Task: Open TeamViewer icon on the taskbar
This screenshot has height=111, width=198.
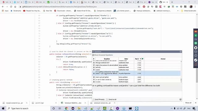Action: [x=137, y=108]
